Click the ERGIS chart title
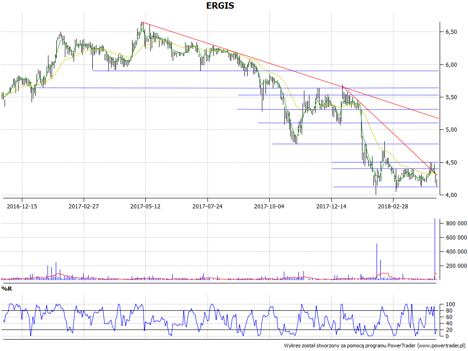This screenshot has width=468, height=351. [x=220, y=5]
